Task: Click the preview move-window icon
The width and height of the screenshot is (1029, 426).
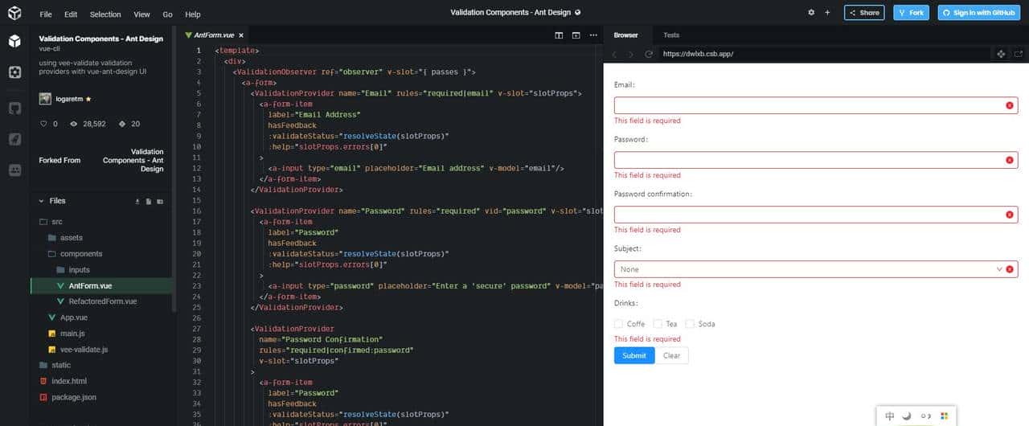Action: point(1001,54)
